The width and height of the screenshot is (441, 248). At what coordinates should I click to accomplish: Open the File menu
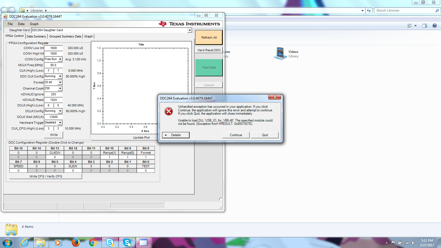point(10,24)
